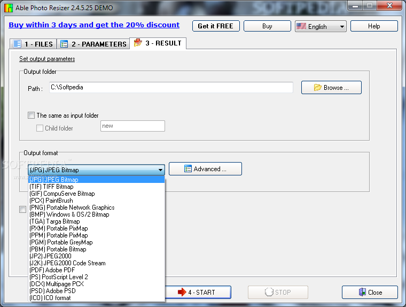Click the folder icon on Browse button

317,88
